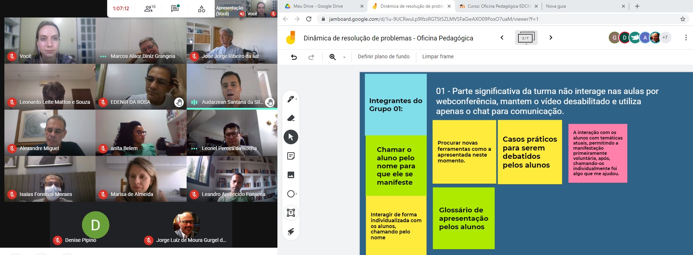Select the Eraser tool
Viewport: 693px width, 255px height.
[x=291, y=118]
